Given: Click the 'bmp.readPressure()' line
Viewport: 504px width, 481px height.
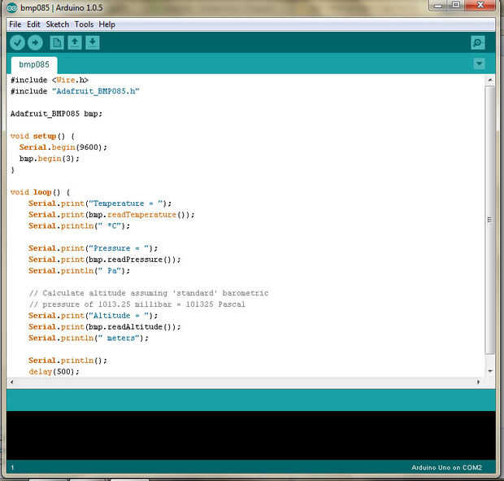Looking at the screenshot, I should pyautogui.click(x=105, y=260).
